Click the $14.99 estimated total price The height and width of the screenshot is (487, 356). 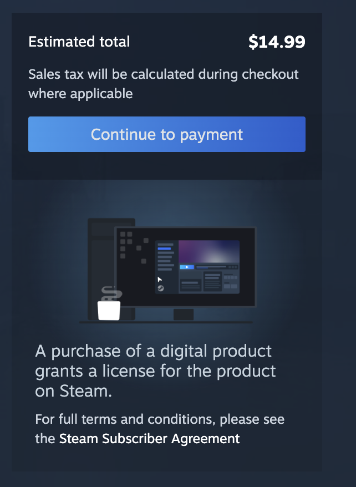tap(277, 42)
